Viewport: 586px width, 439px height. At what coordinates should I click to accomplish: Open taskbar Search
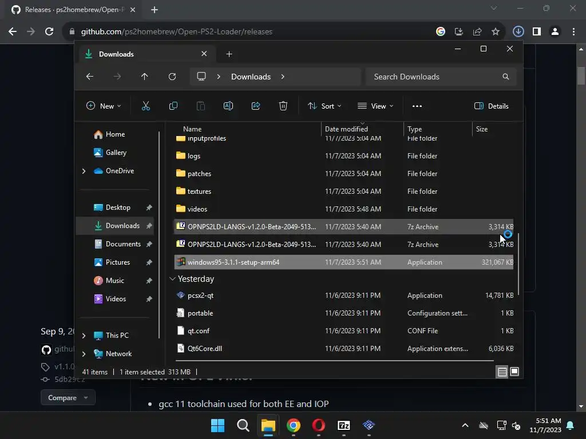coord(243,425)
